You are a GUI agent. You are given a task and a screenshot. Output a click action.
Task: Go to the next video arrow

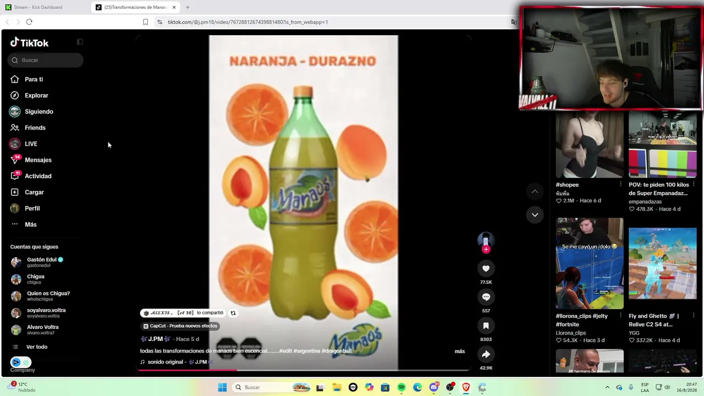pos(535,215)
